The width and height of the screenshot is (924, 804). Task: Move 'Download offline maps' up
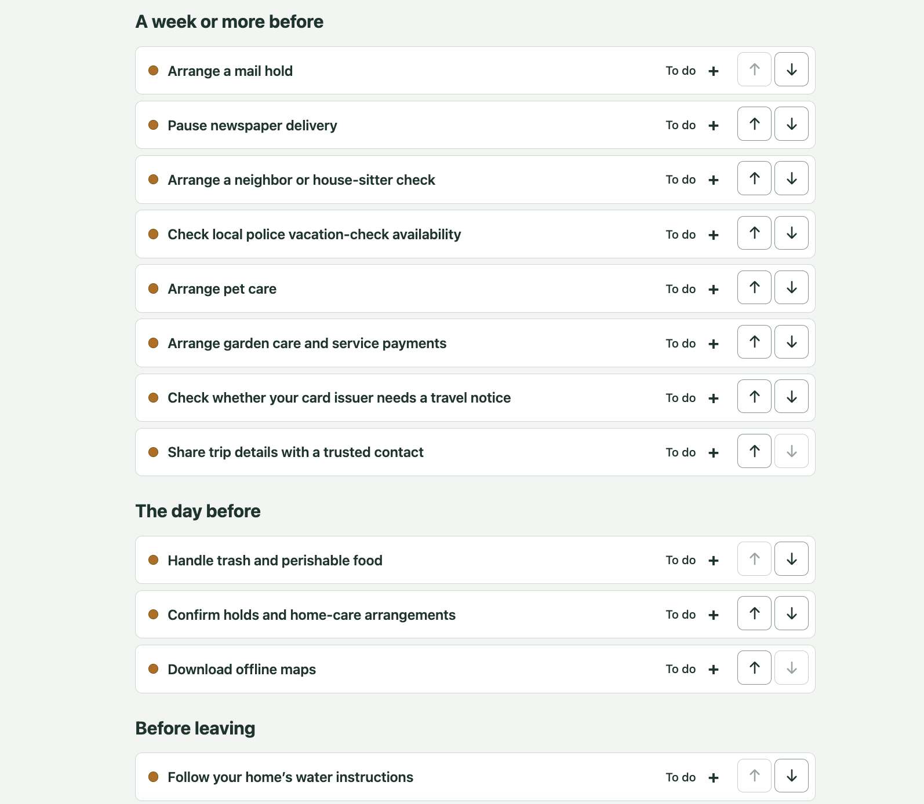click(754, 668)
